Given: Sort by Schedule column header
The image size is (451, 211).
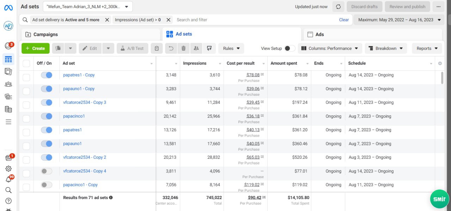Looking at the screenshot, I should tap(357, 63).
